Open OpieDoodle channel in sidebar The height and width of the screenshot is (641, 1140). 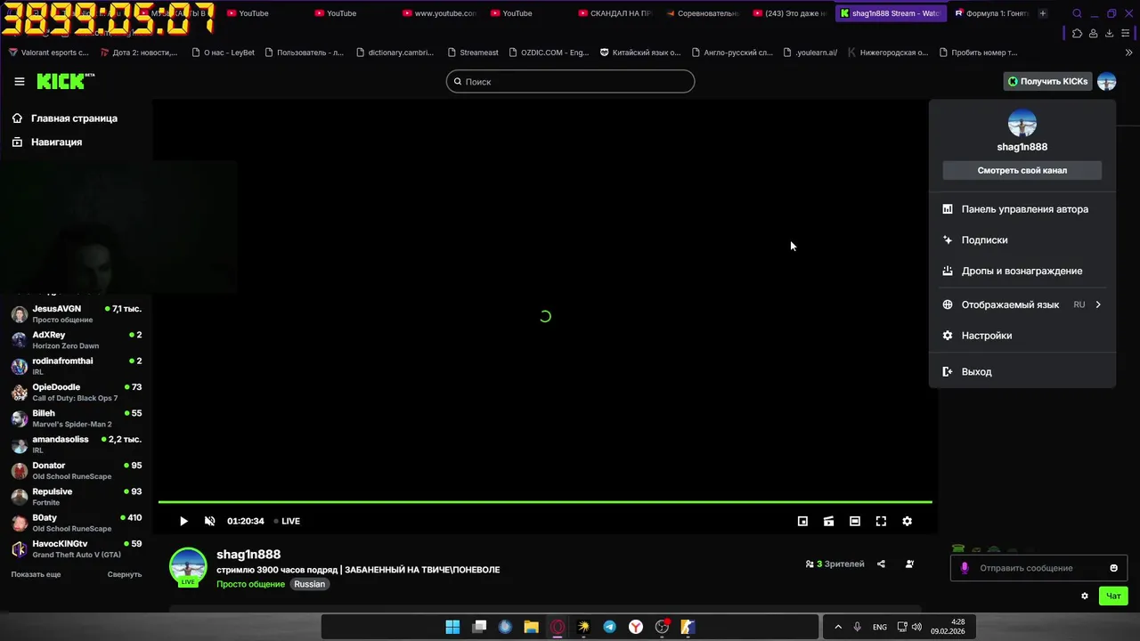click(76, 393)
